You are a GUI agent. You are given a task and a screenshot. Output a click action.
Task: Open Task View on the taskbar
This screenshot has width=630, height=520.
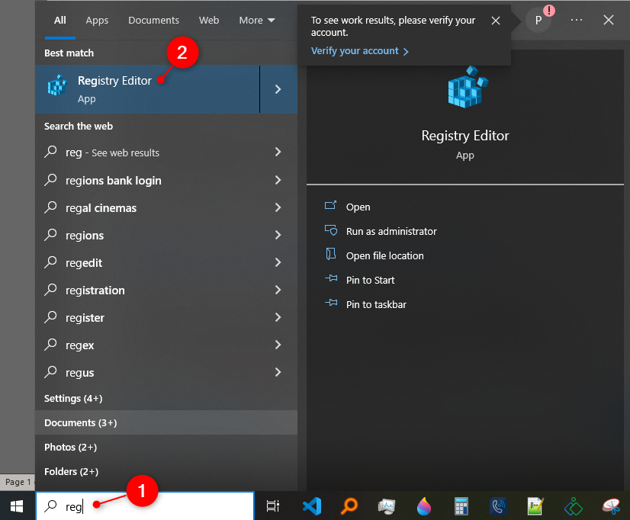pos(273,506)
